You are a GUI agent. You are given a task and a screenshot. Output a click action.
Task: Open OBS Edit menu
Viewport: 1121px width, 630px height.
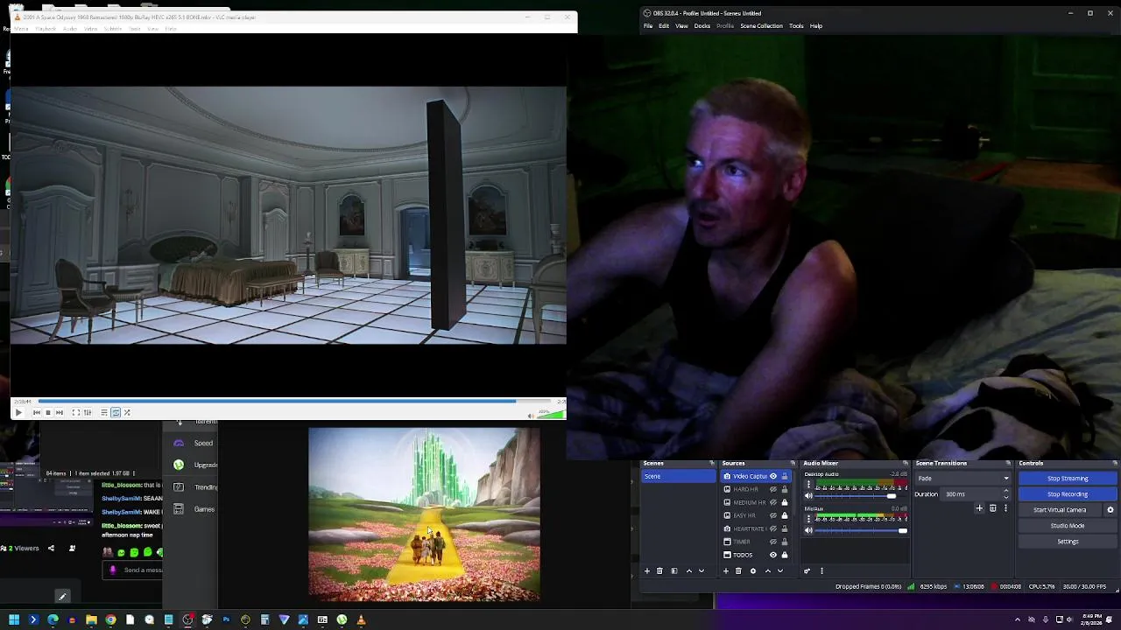click(664, 26)
